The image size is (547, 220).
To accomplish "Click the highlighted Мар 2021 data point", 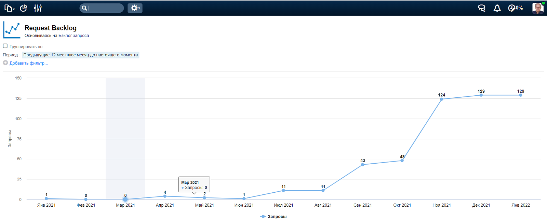I will (125, 200).
